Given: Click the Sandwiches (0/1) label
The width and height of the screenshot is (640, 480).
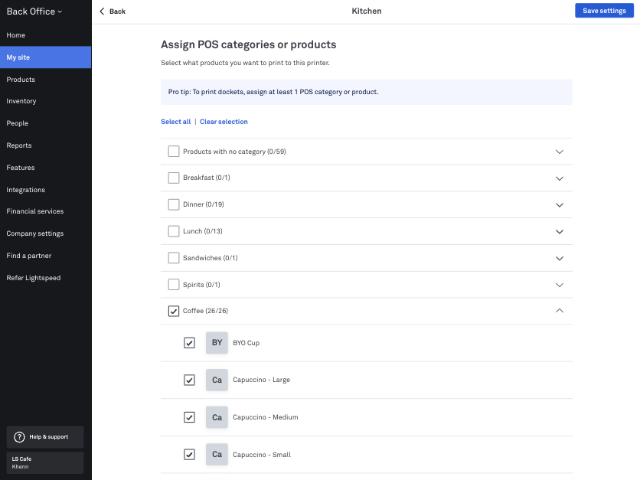Looking at the screenshot, I should [211, 258].
